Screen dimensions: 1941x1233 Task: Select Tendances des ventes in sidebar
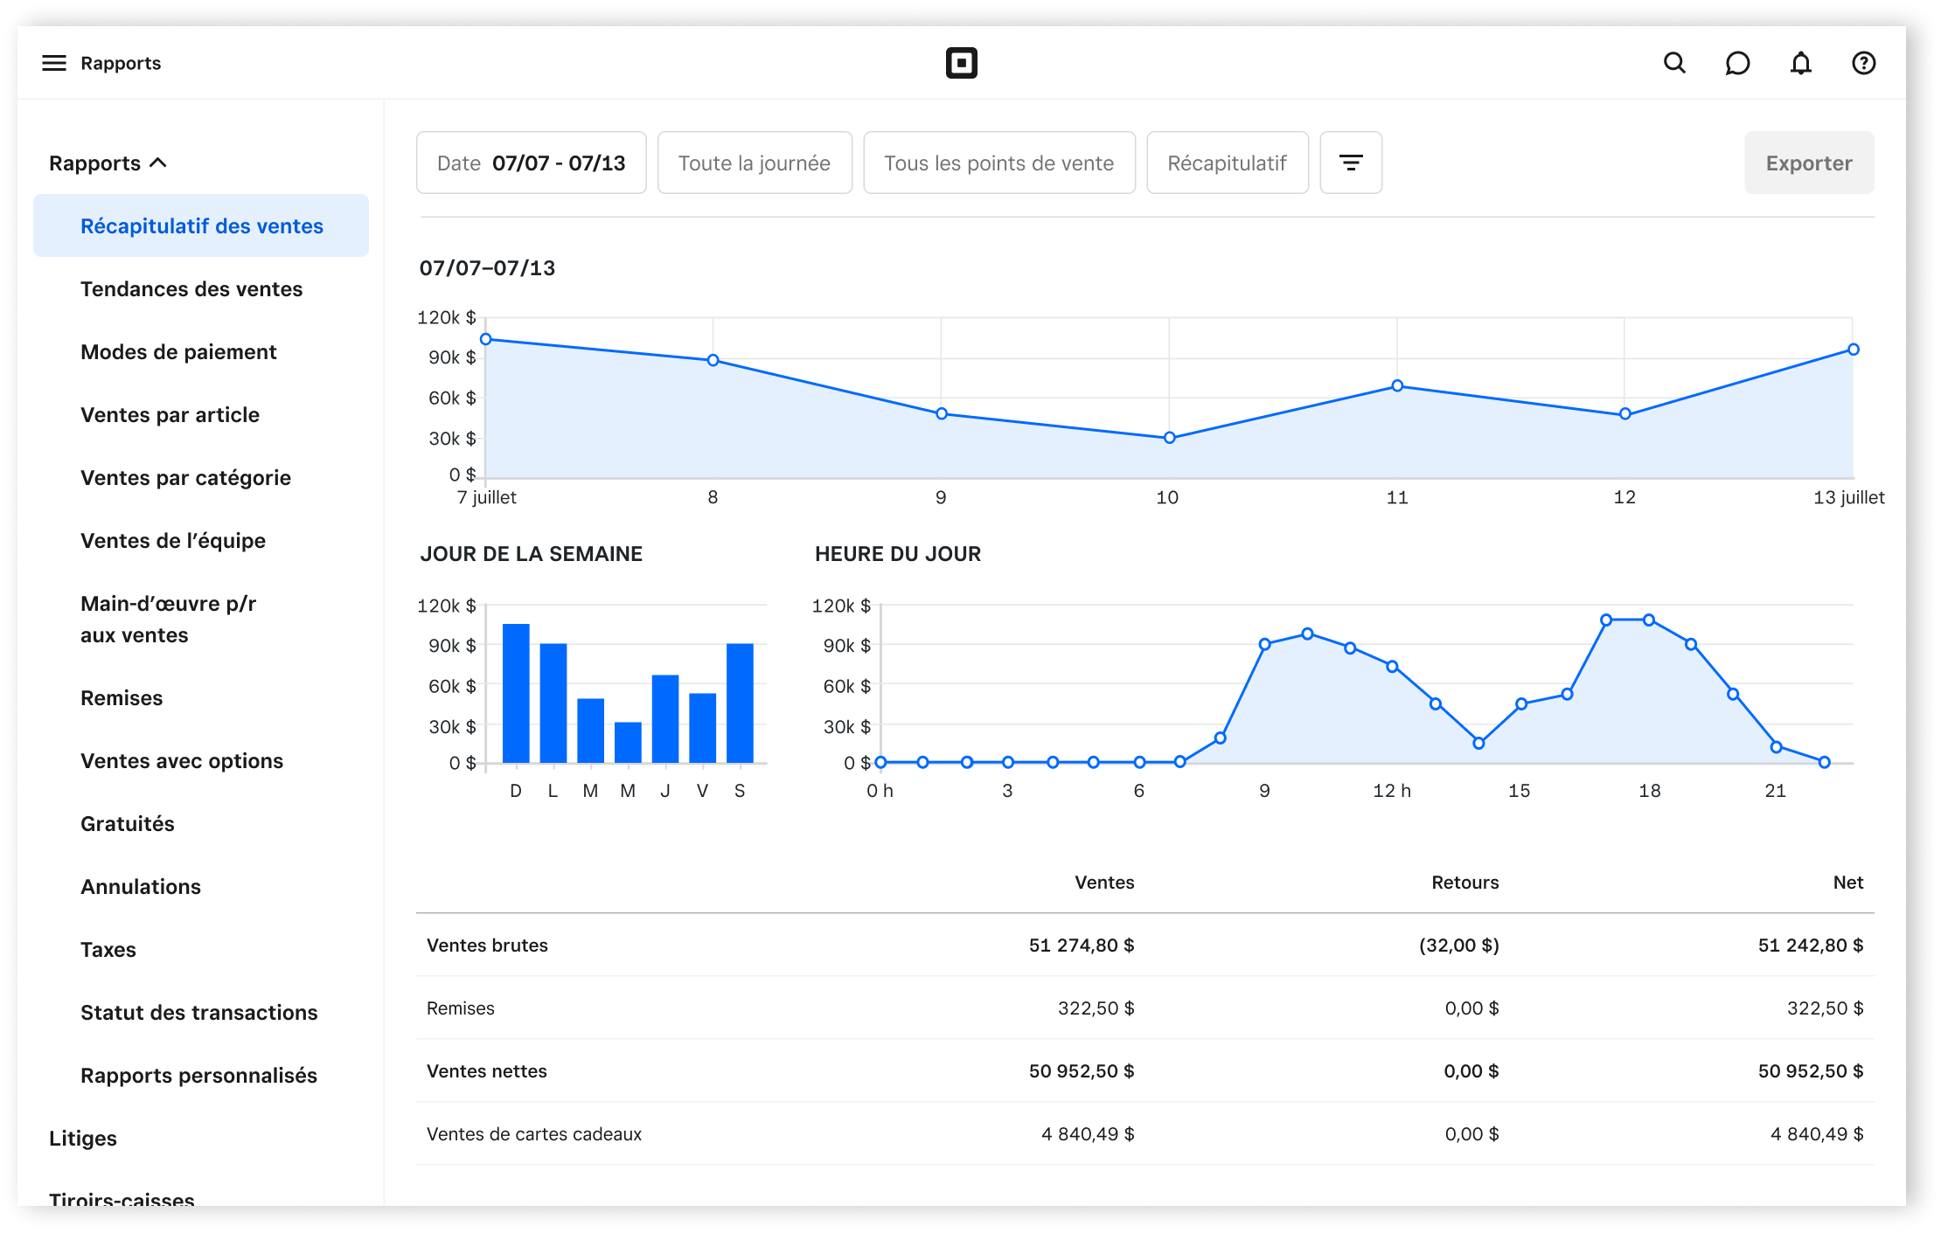tap(191, 289)
